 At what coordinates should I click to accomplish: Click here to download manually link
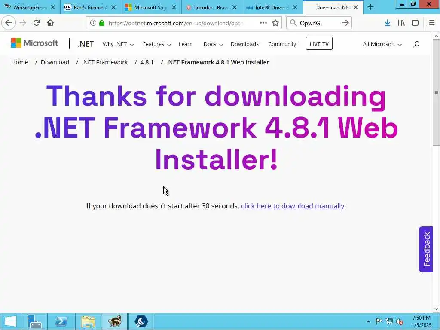[292, 206]
